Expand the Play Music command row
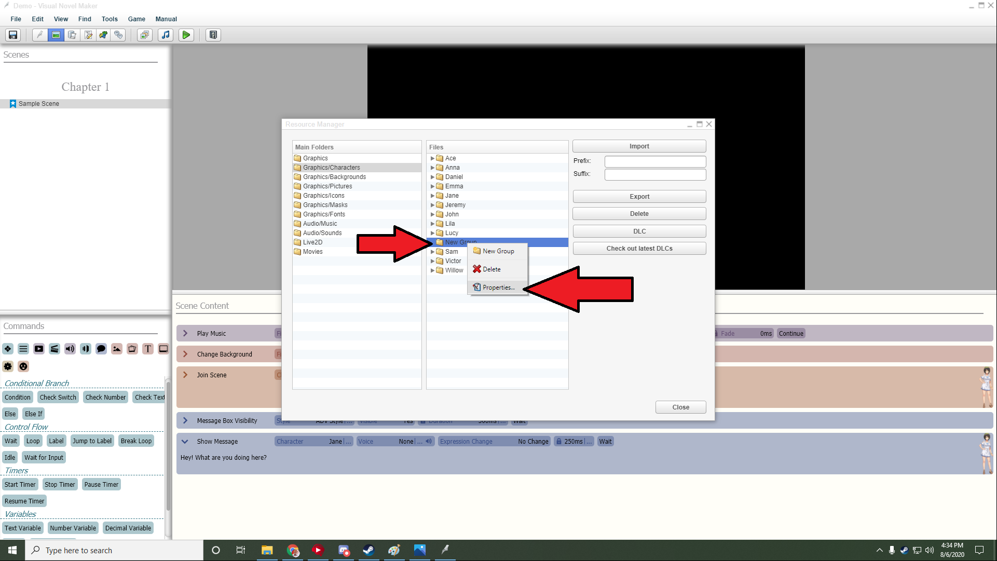The height and width of the screenshot is (561, 997). click(x=185, y=333)
